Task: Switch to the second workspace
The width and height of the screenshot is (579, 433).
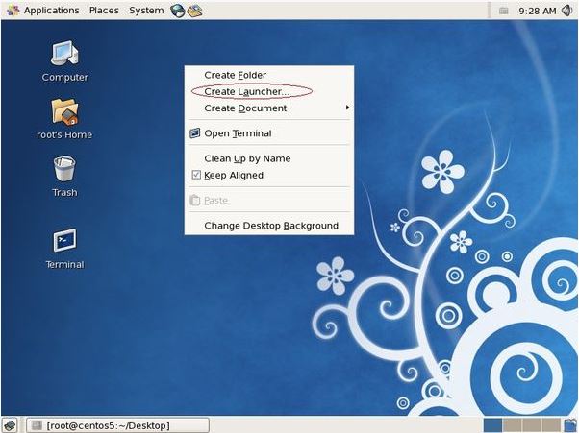Action: pos(513,425)
